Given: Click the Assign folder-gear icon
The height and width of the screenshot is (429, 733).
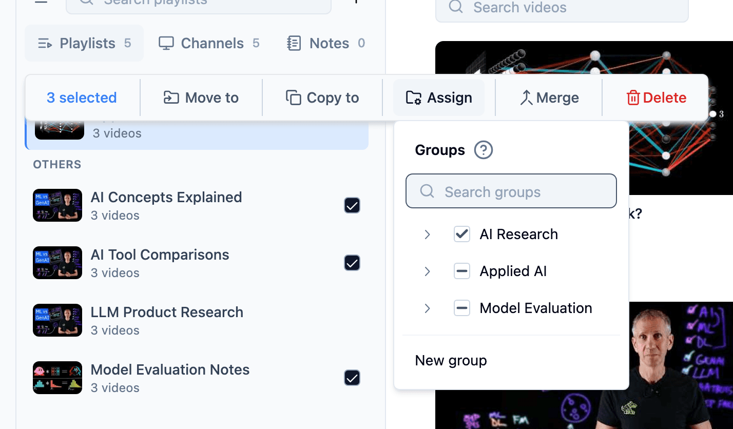Looking at the screenshot, I should coord(414,98).
